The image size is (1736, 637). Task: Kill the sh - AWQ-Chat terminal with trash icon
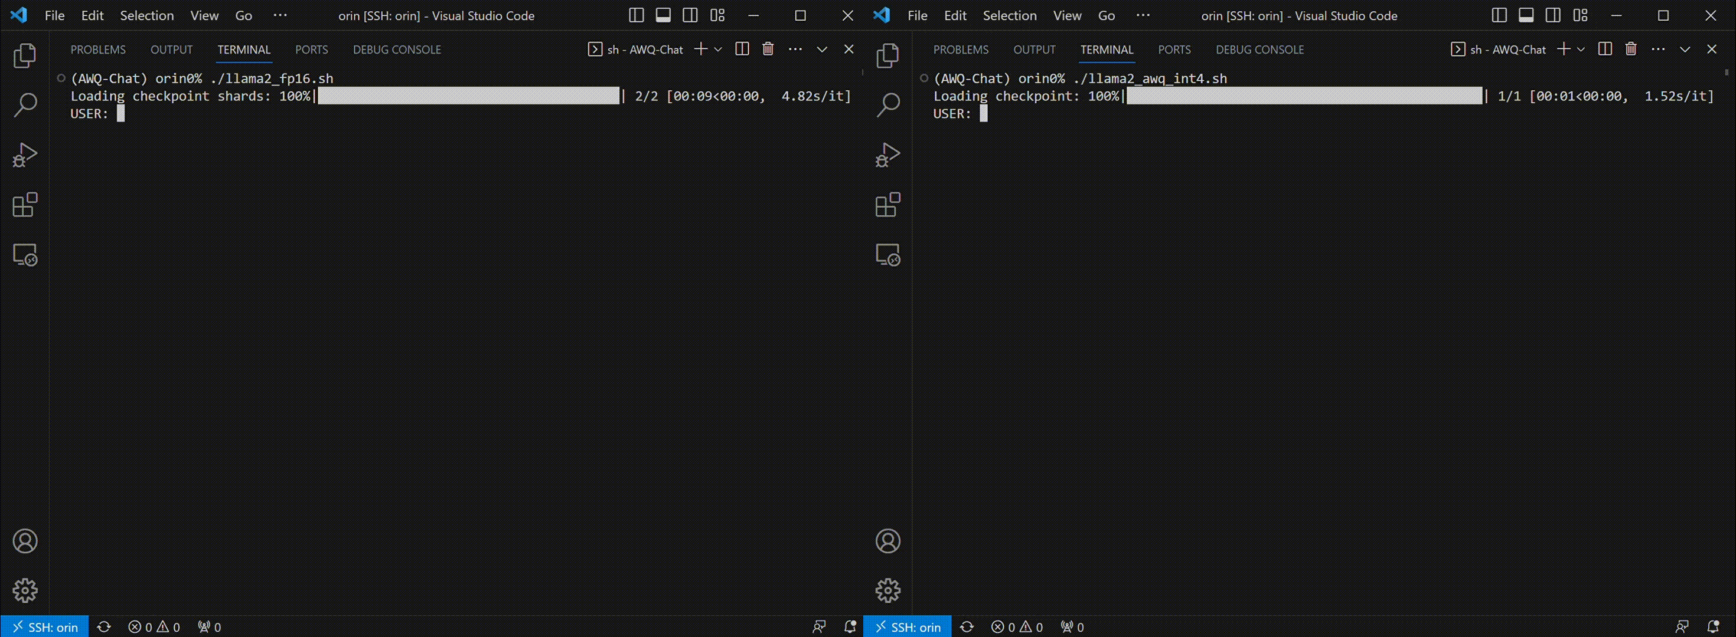[768, 48]
